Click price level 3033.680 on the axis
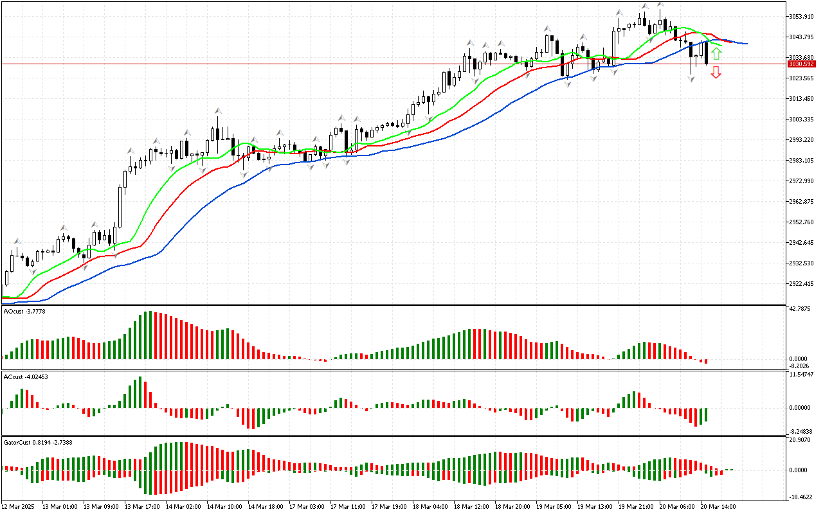Image resolution: width=823 pixels, height=514 pixels. click(802, 57)
